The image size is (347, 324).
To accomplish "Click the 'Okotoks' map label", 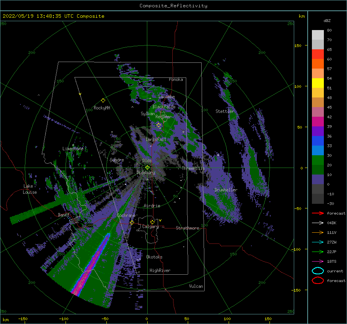I will [154, 257].
